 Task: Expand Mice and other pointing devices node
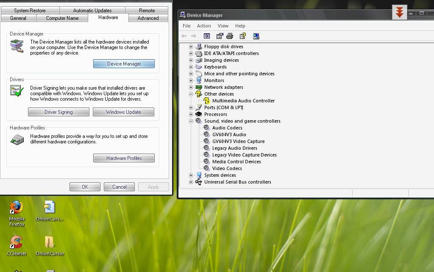click(x=191, y=74)
